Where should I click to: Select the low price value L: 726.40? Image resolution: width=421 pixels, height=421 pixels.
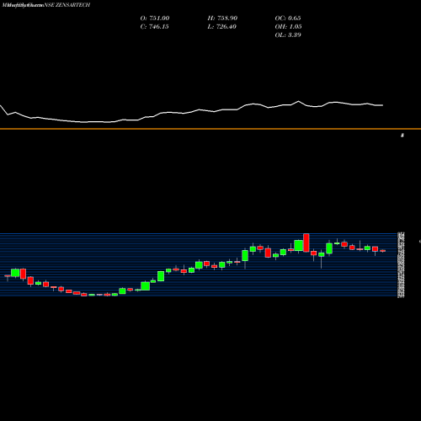pyautogui.click(x=221, y=27)
